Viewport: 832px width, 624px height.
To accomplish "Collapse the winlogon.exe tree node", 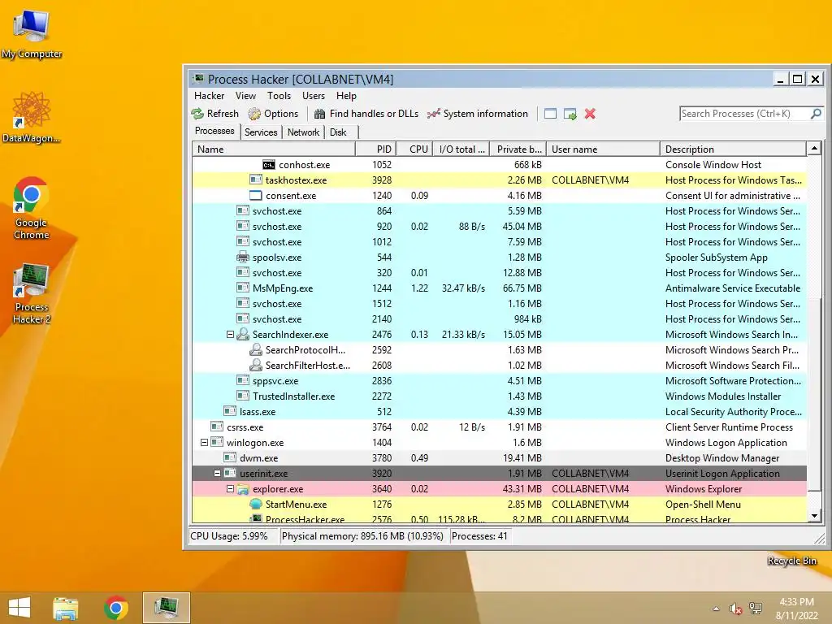I will click(204, 443).
